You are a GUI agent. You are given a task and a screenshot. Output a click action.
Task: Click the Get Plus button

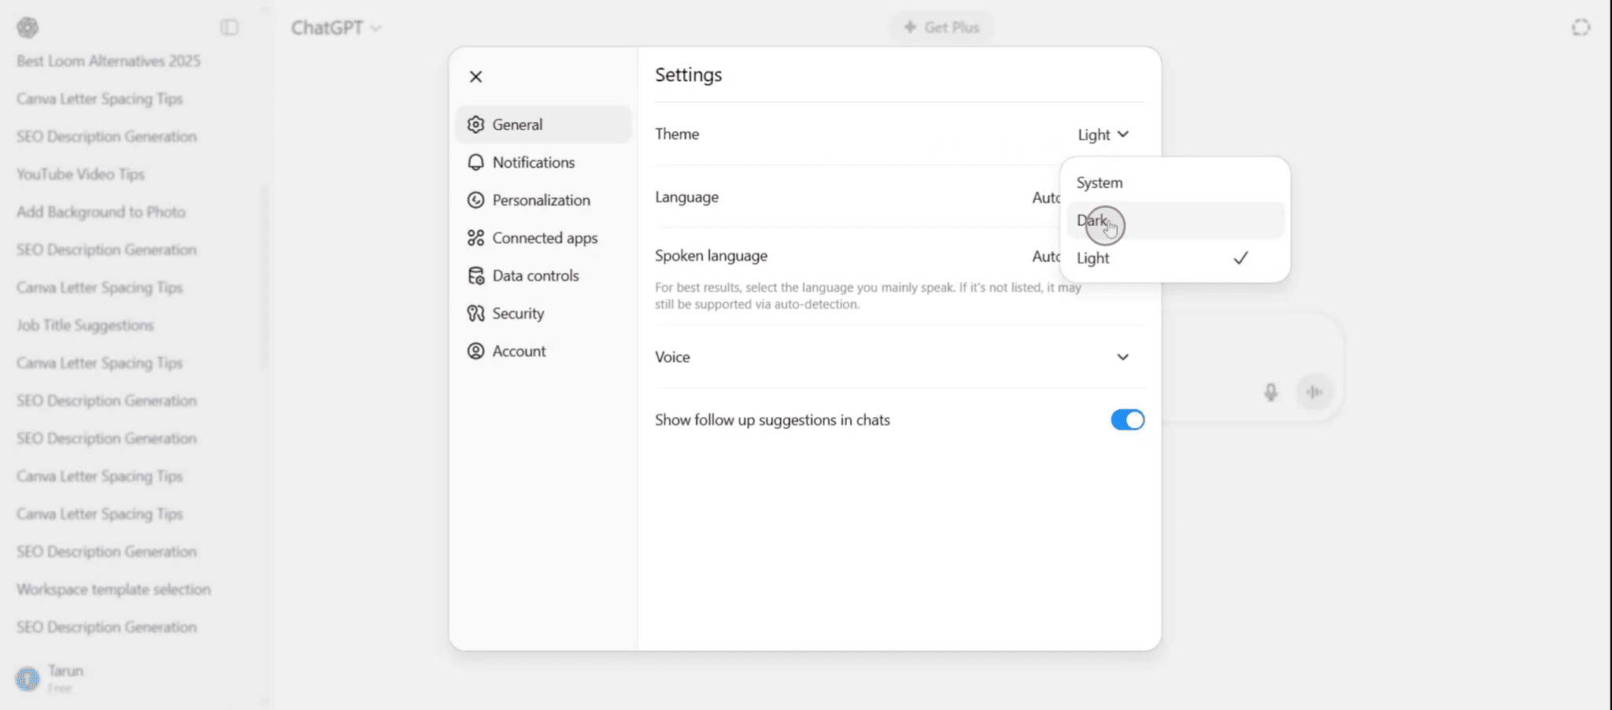(x=941, y=28)
